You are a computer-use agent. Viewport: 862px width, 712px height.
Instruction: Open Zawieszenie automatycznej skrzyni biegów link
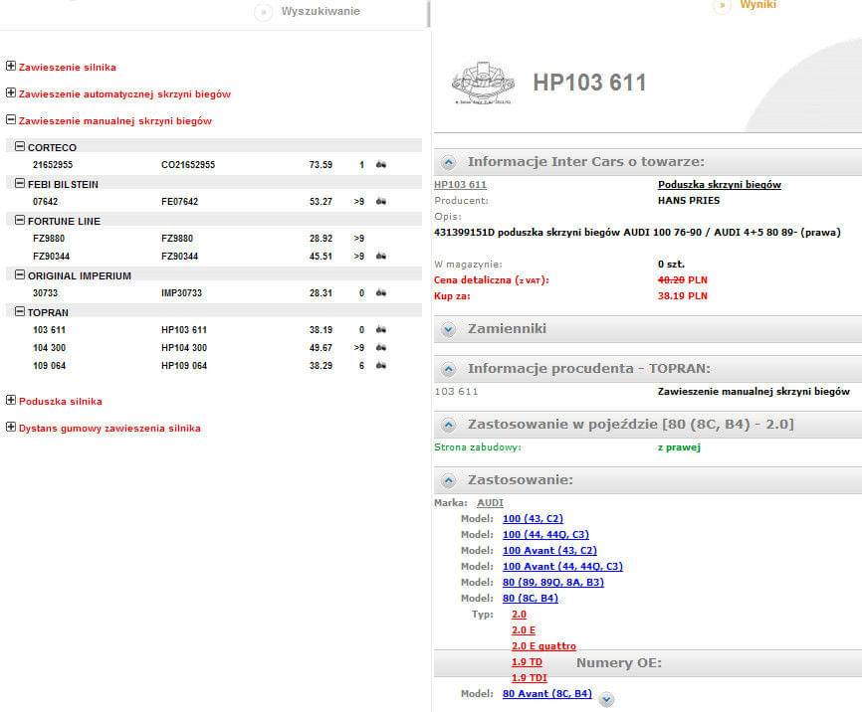pos(124,93)
